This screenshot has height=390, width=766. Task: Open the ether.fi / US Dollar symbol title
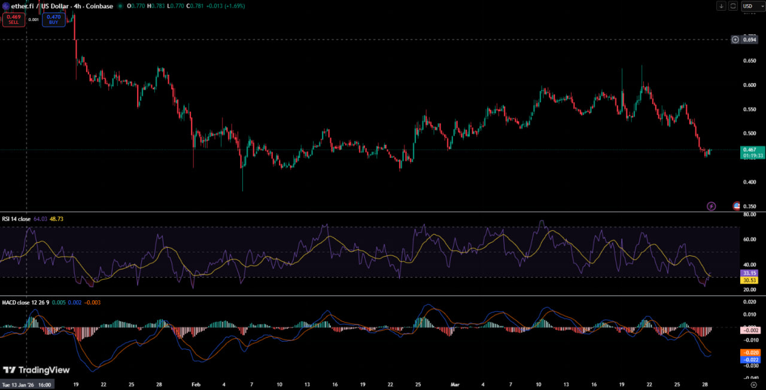(x=62, y=6)
